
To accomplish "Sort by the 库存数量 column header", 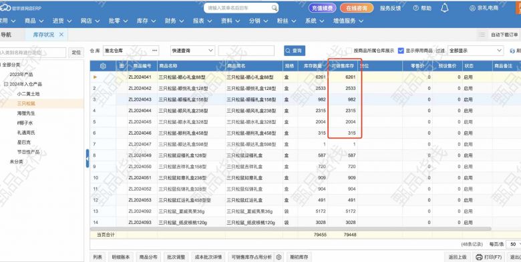I will pos(313,66).
